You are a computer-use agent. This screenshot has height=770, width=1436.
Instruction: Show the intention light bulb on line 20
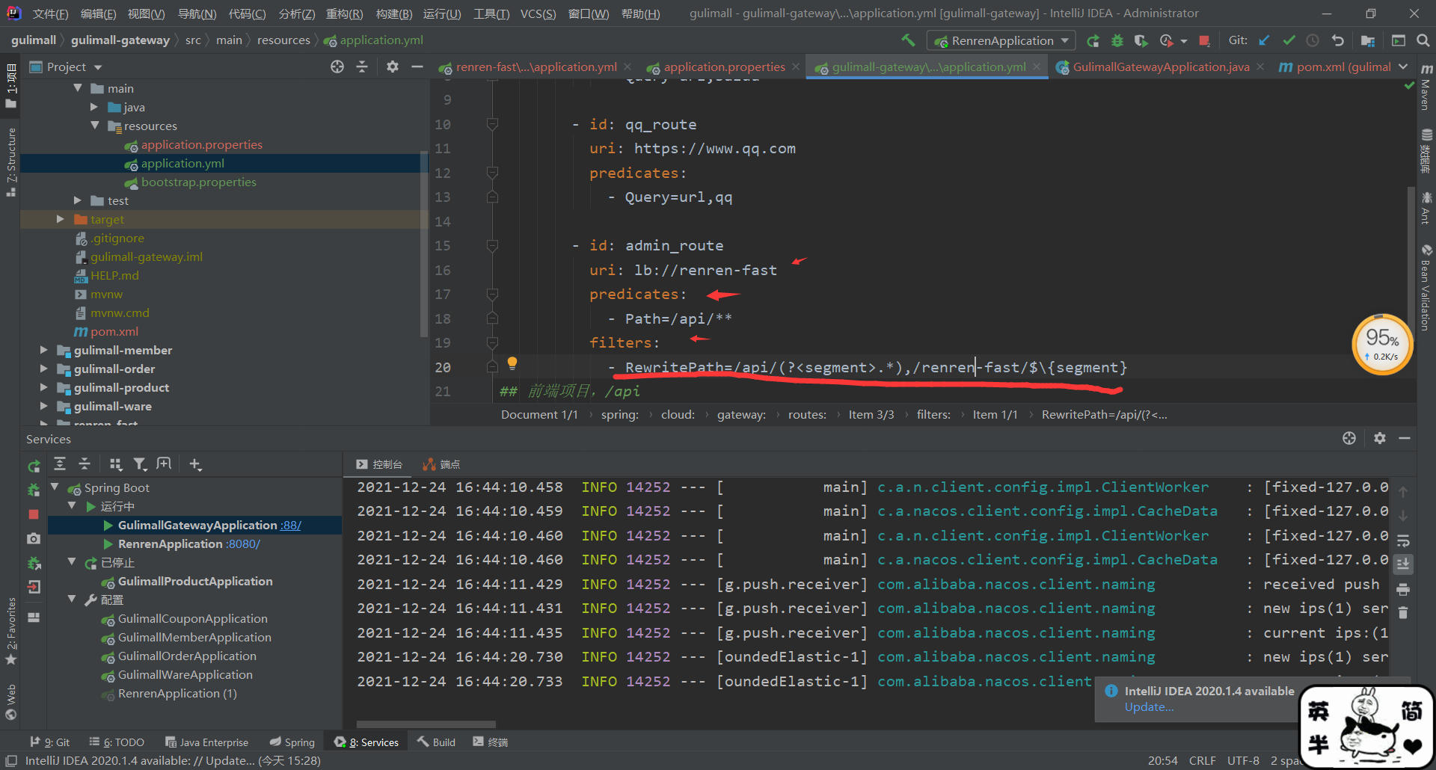click(x=512, y=363)
